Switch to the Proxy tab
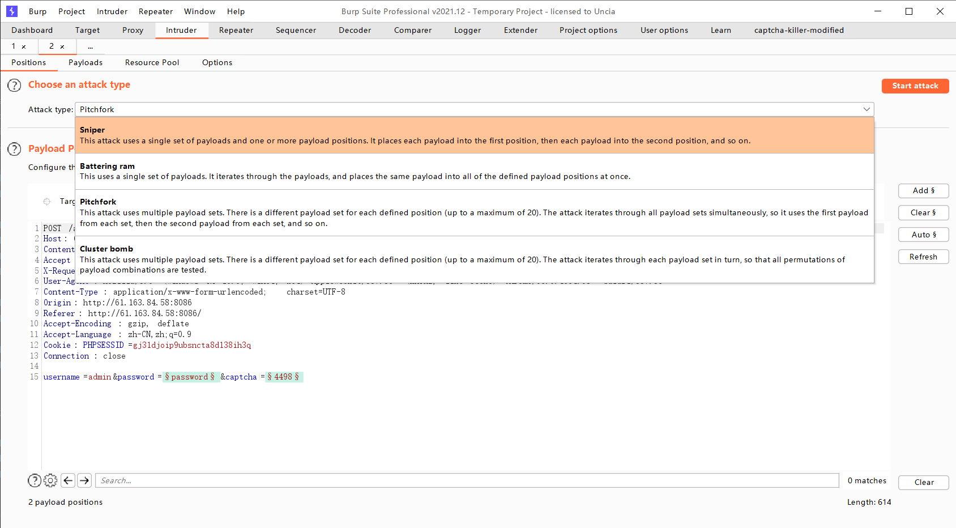Viewport: 956px width, 528px height. [133, 30]
